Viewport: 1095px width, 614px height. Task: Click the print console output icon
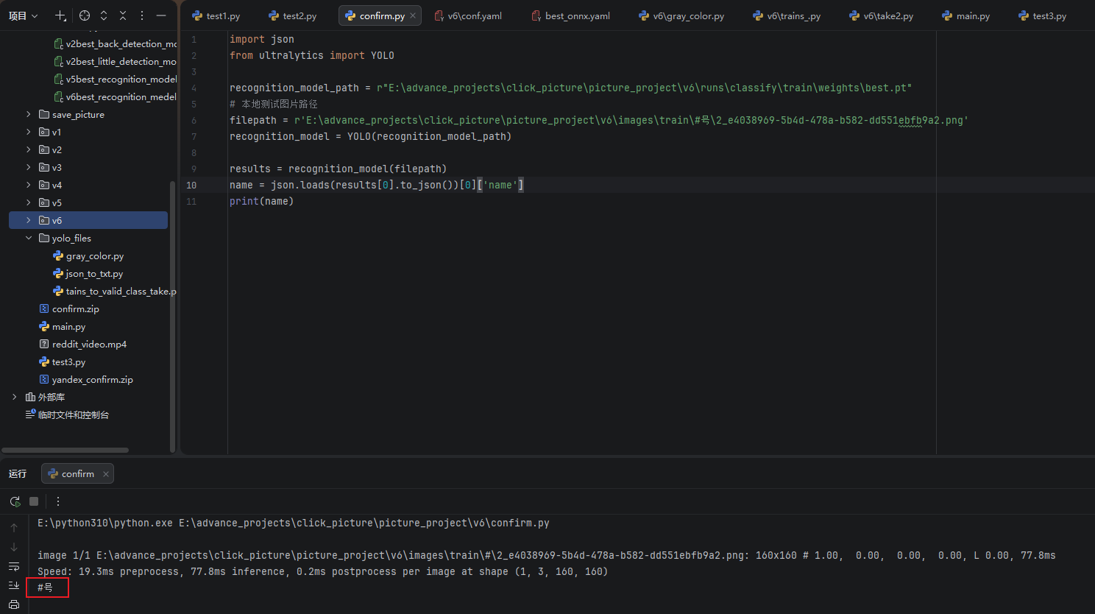14,604
